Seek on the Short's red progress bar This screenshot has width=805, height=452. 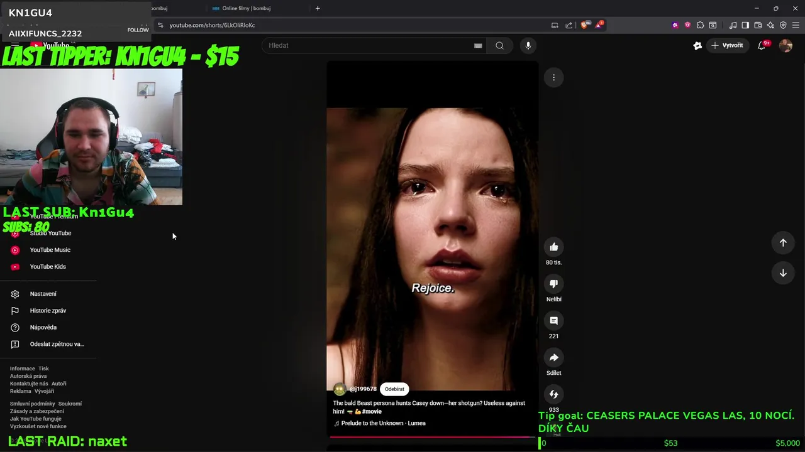point(432,436)
